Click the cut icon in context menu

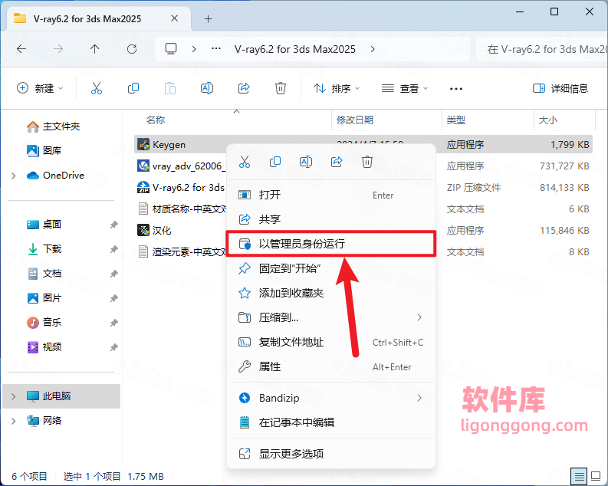click(245, 162)
